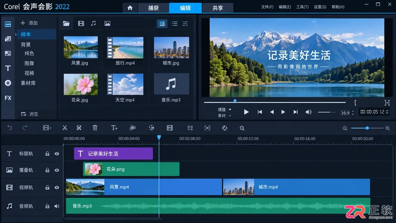396x223 pixels.
Task: Click the trim/cut marker tool icon
Action: click(79, 128)
